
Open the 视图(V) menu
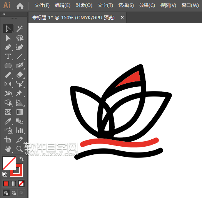[168, 5]
